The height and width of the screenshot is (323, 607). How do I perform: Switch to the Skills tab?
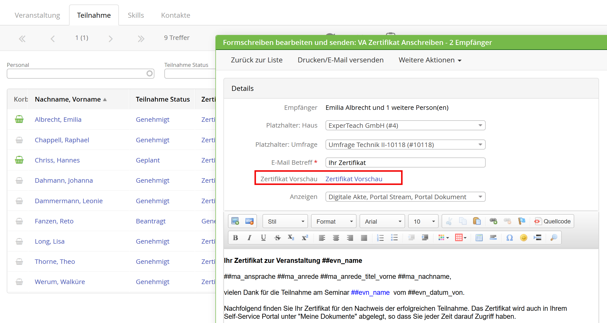coord(136,15)
